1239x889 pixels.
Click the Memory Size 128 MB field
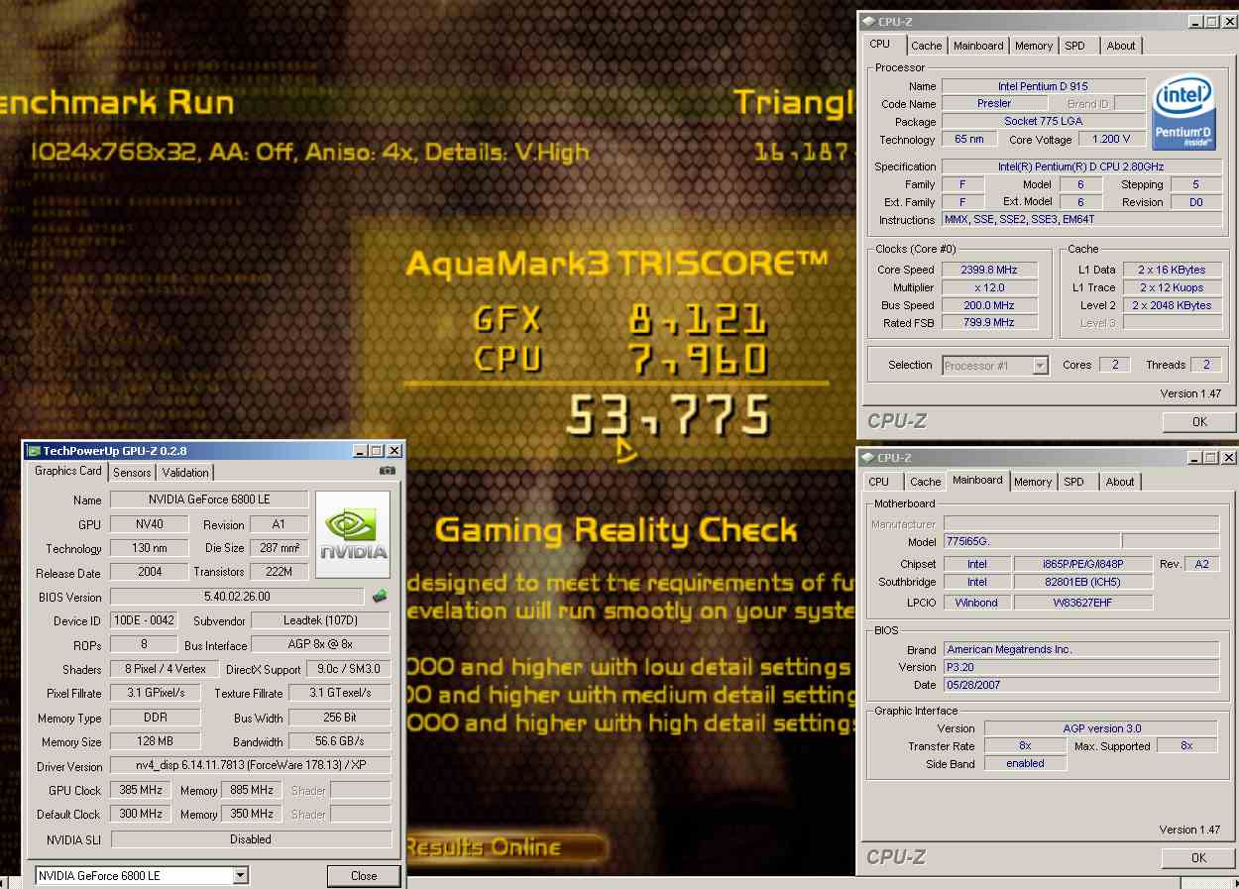click(x=156, y=741)
